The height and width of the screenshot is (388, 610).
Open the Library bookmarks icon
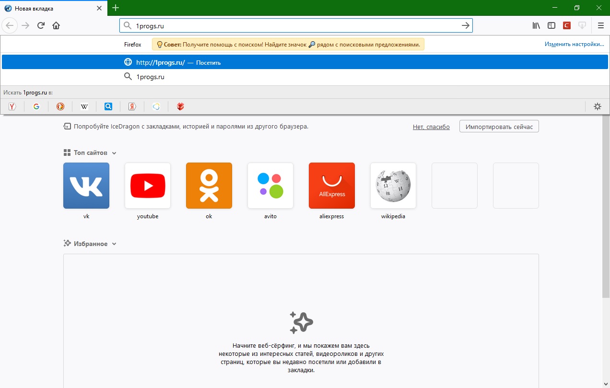(x=536, y=25)
